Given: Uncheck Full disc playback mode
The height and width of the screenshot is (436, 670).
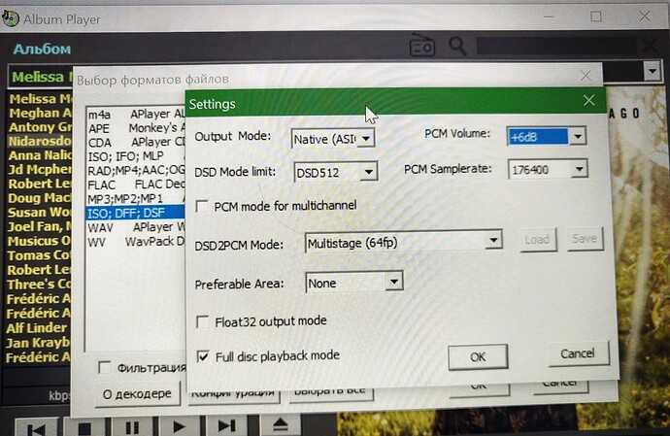Looking at the screenshot, I should (204, 356).
